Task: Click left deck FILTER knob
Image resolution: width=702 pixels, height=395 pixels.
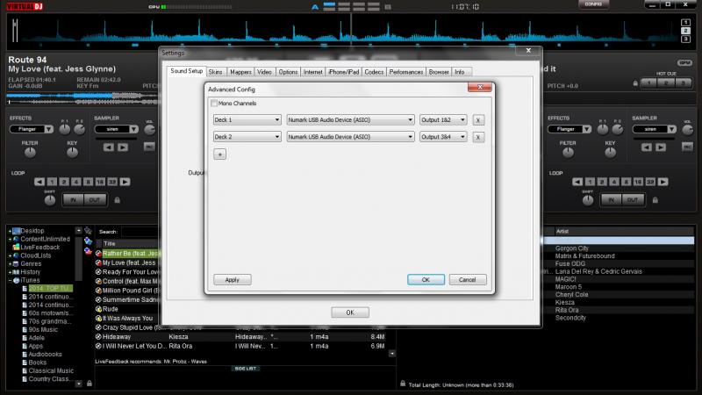Action: (x=30, y=153)
